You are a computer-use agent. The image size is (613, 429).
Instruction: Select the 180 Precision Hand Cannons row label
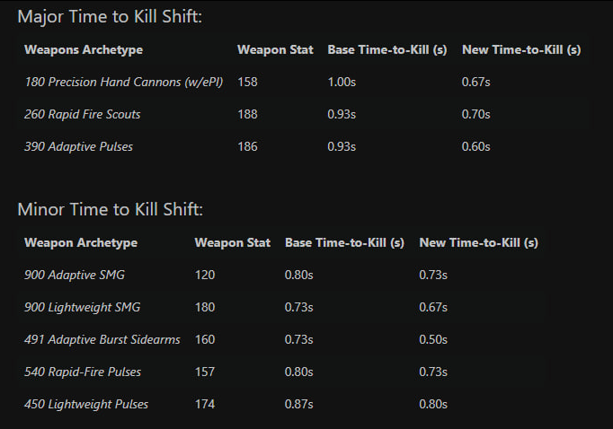point(126,82)
